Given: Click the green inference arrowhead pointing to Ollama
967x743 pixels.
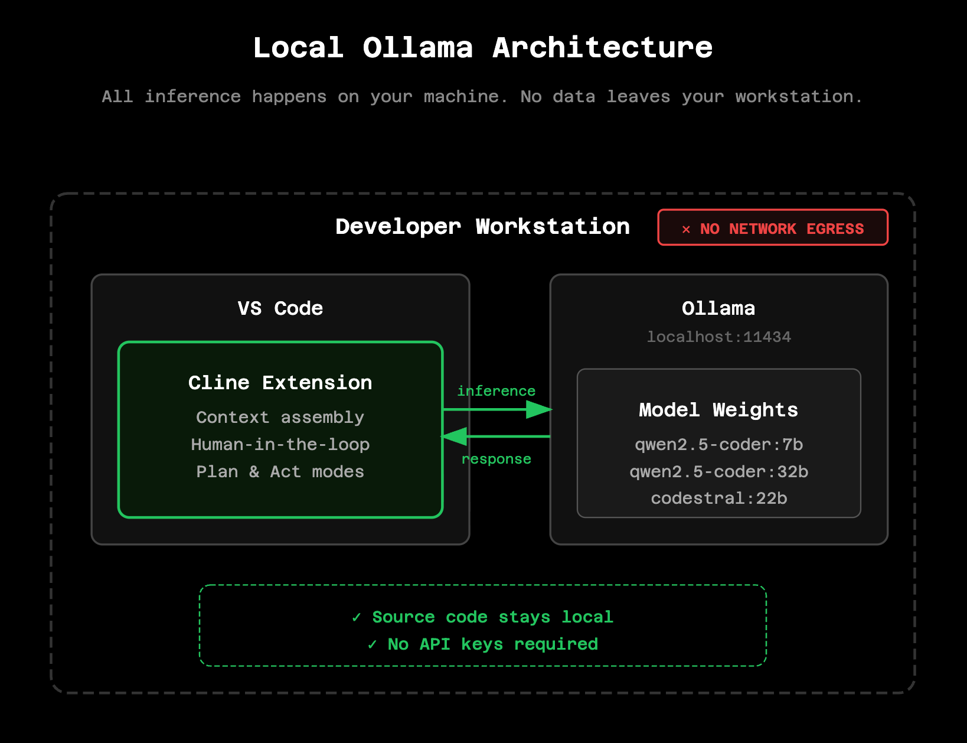Looking at the screenshot, I should pyautogui.click(x=538, y=409).
